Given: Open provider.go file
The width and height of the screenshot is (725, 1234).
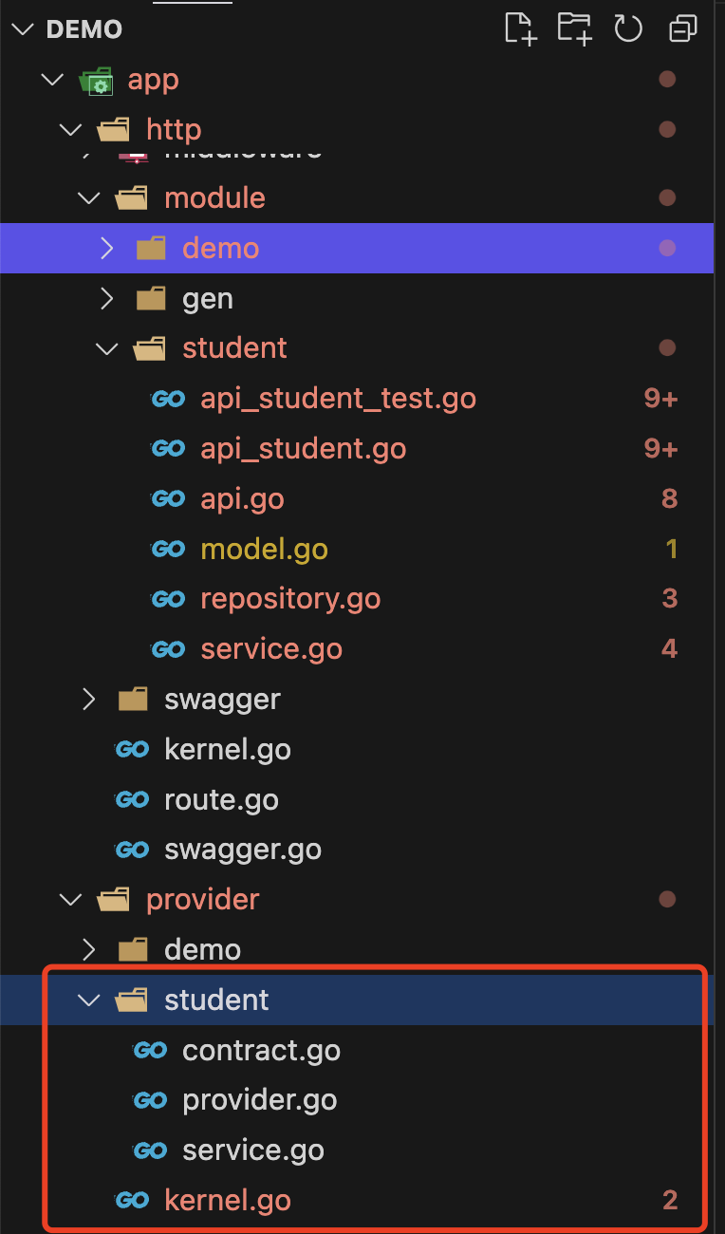Looking at the screenshot, I should point(259,1100).
